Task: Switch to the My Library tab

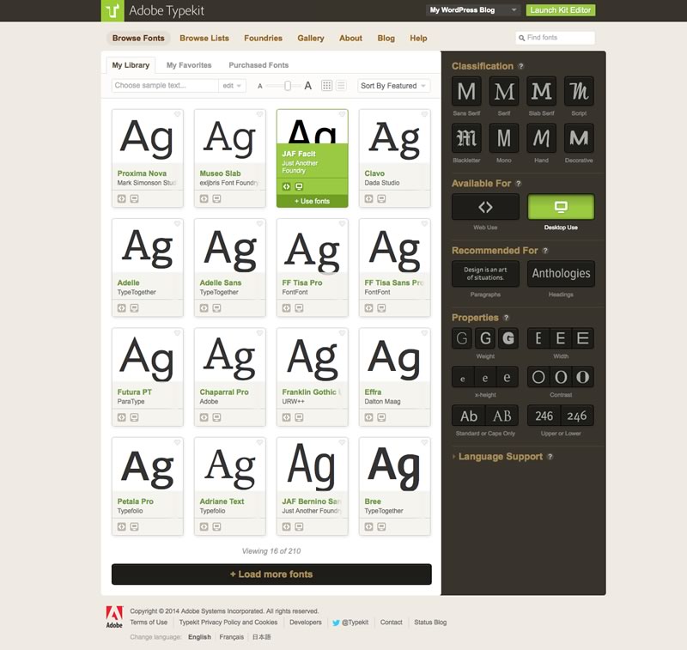Action: coord(131,65)
